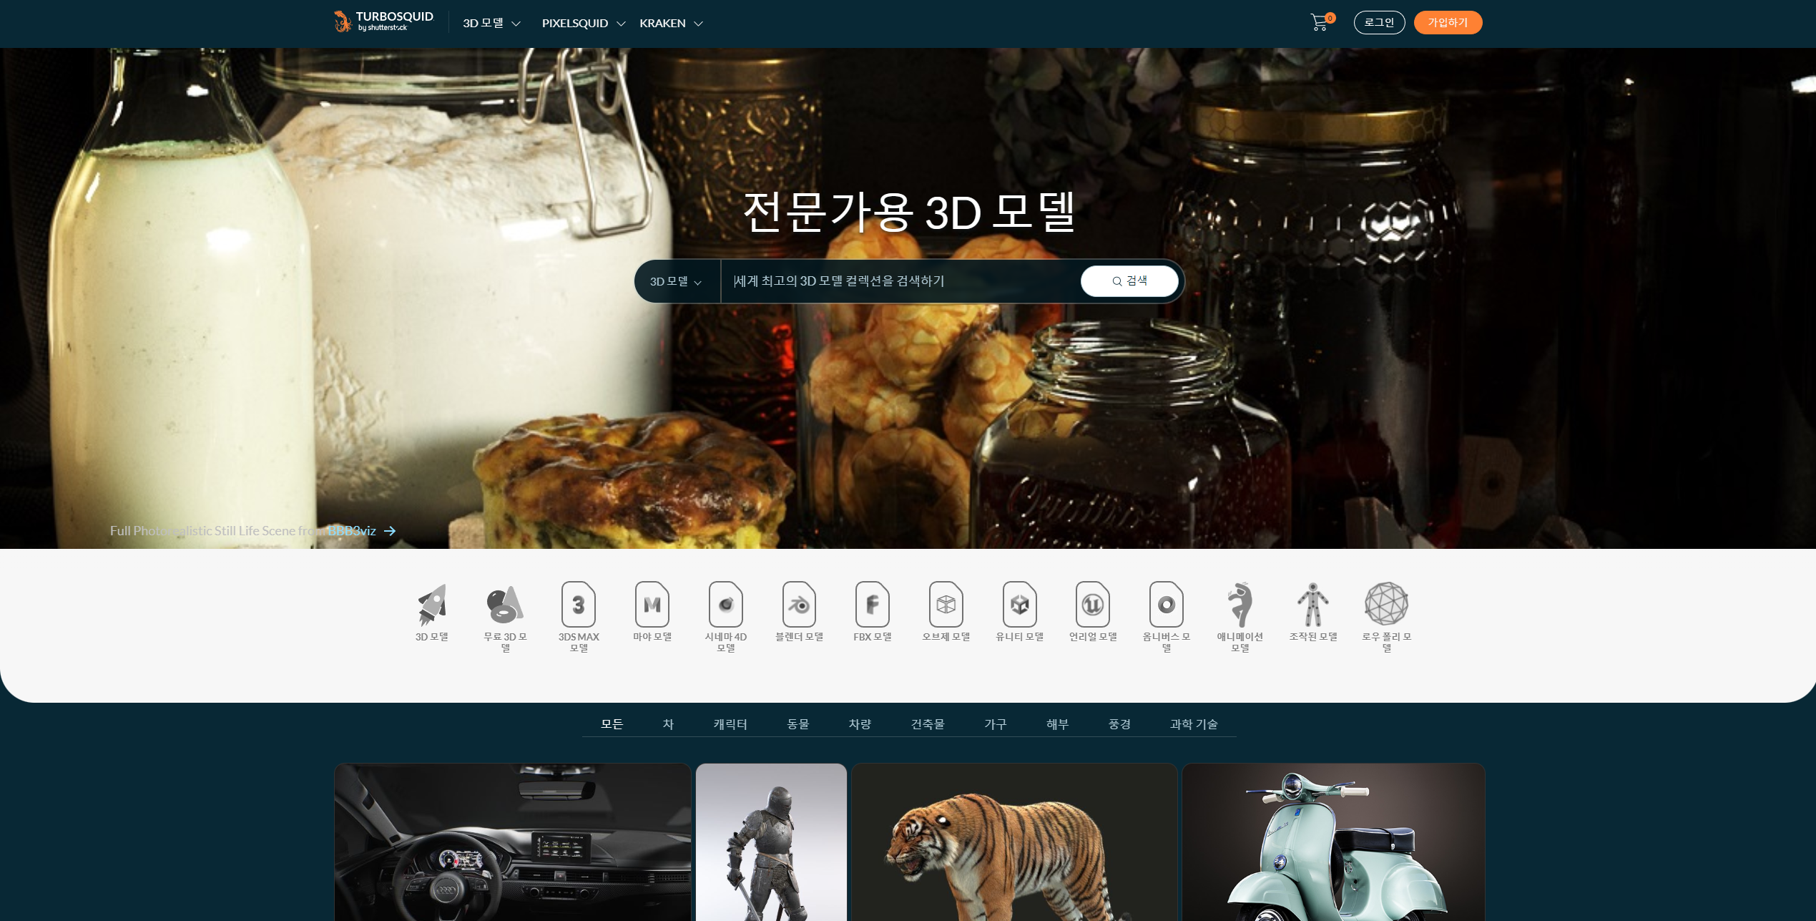Switch to the 캐릭터 category tab
This screenshot has height=921, width=1816.
tap(730, 724)
